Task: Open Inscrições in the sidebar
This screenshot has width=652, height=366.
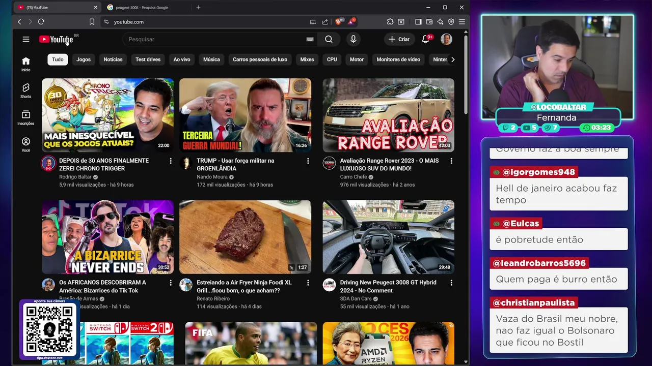Action: 26,117
